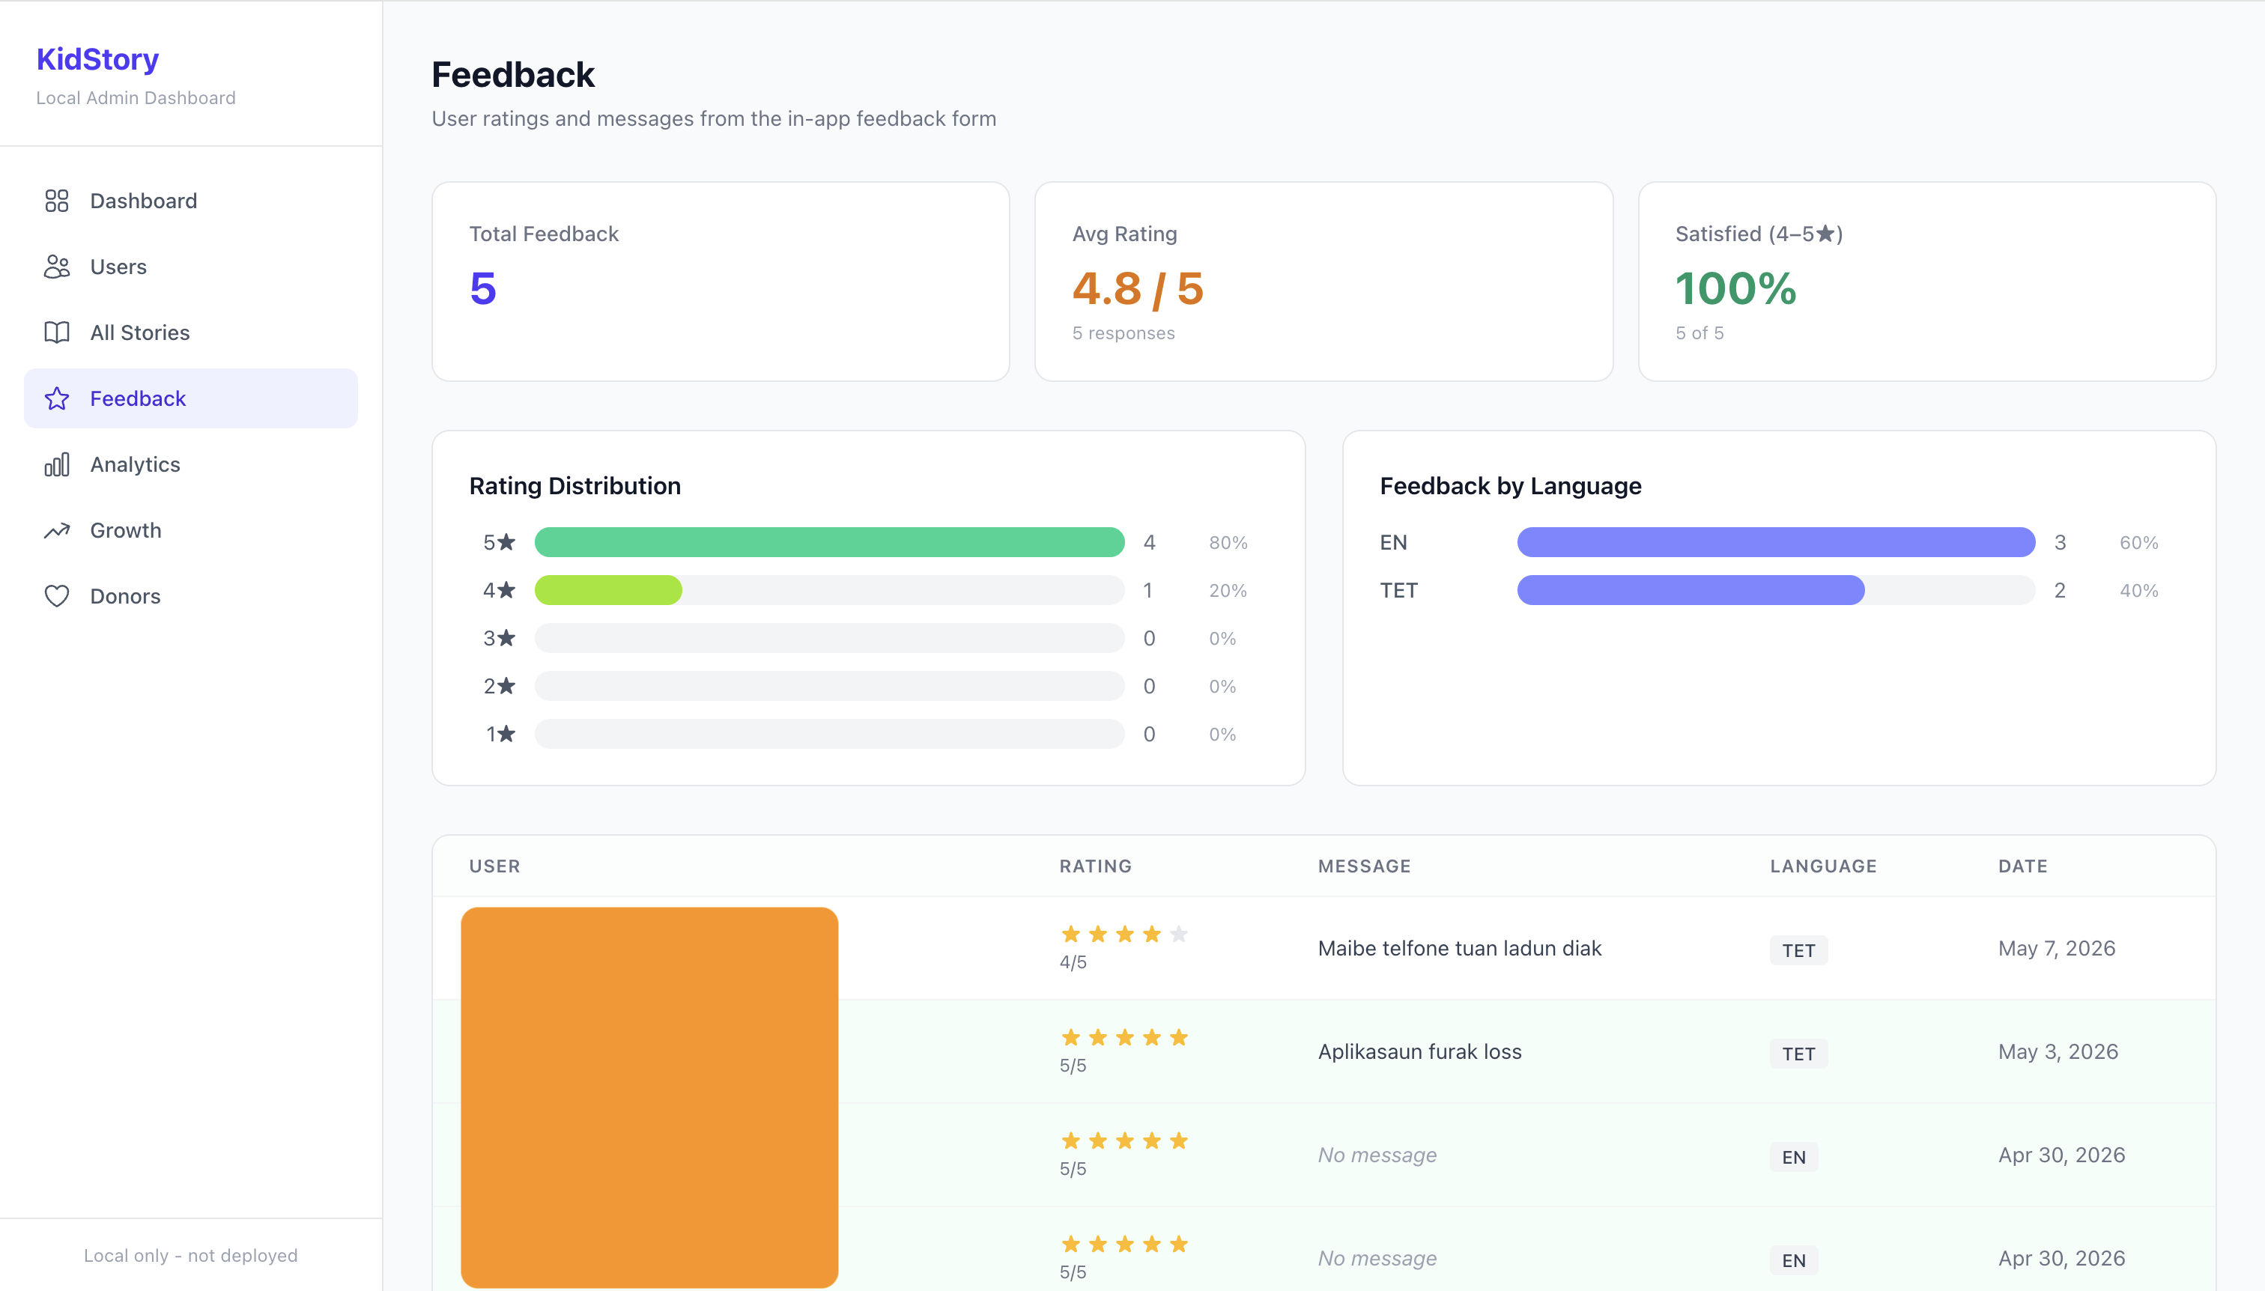The image size is (2265, 1291).
Task: Click the stars in the May 3 row
Action: pos(1124,1037)
